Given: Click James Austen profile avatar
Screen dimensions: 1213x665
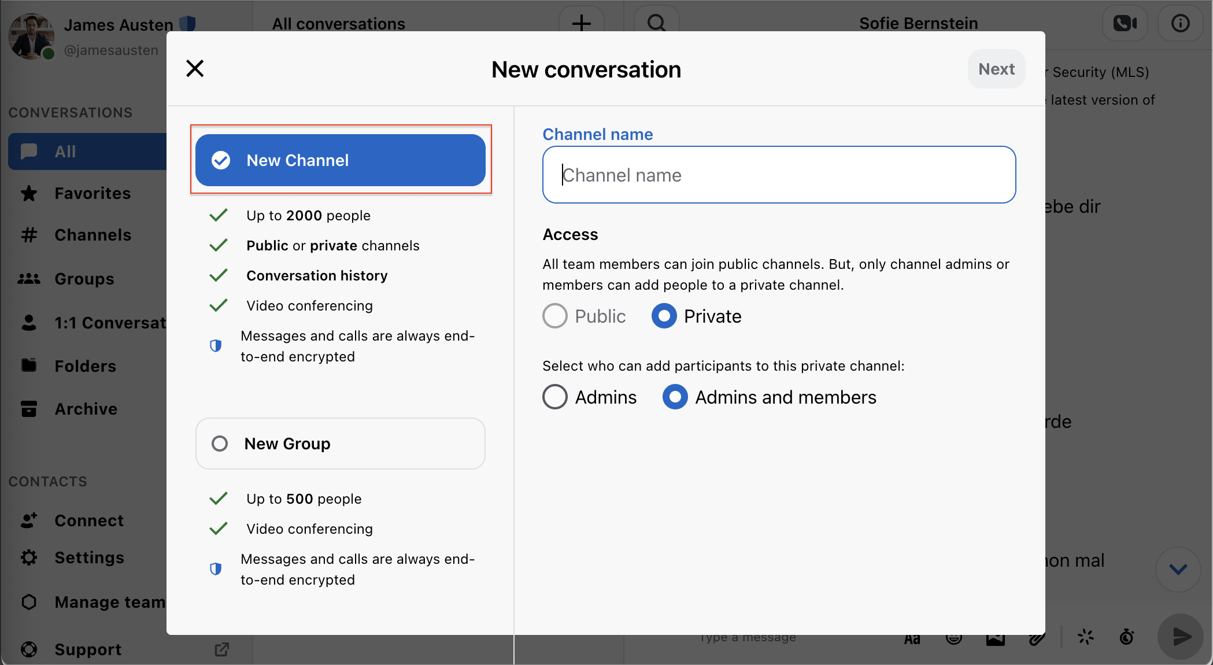Looking at the screenshot, I should tap(31, 36).
